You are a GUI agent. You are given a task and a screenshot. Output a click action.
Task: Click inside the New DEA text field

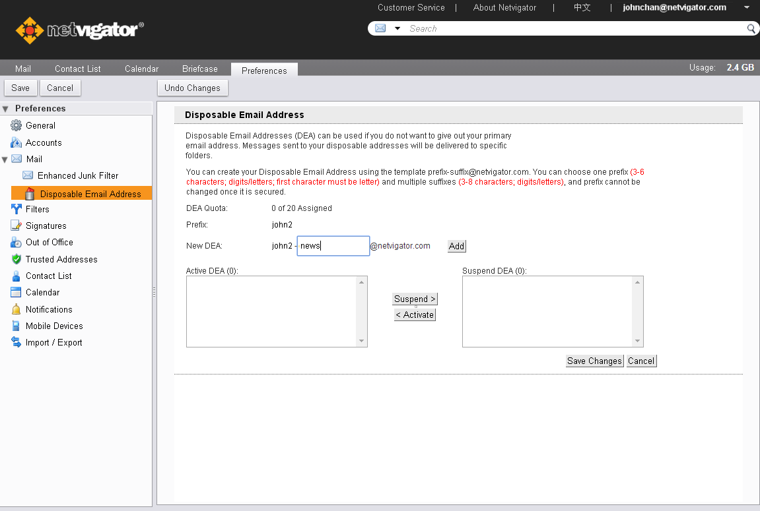point(333,245)
